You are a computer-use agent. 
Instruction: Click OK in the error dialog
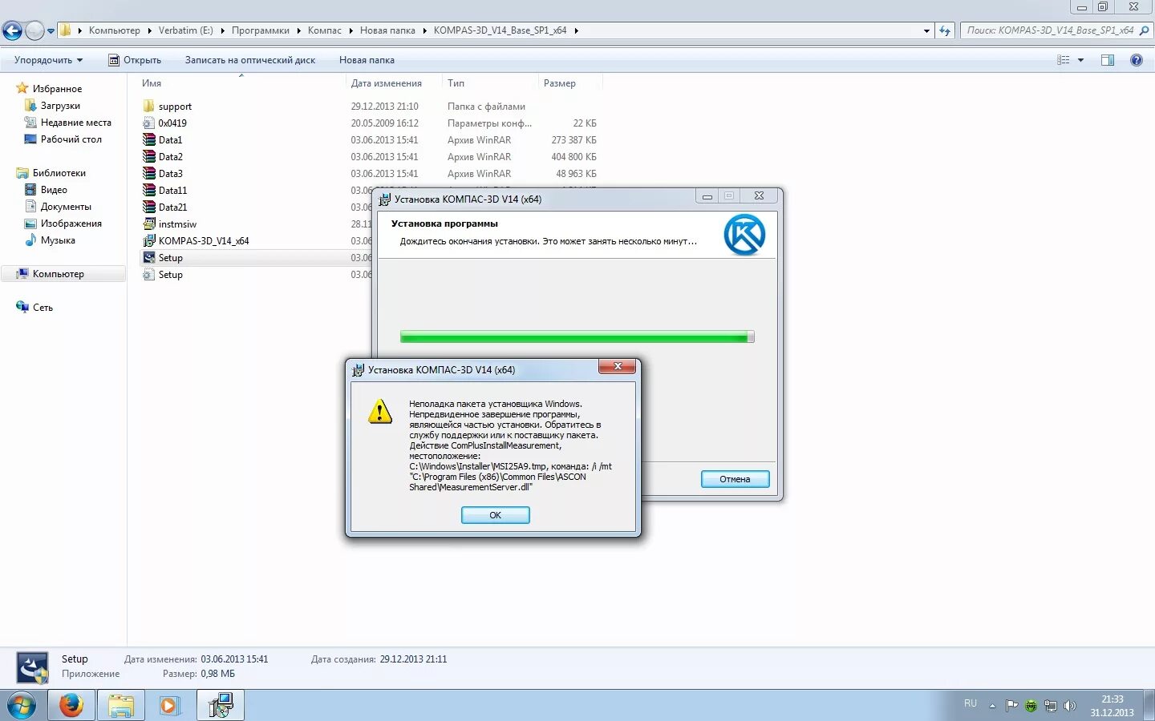tap(495, 515)
